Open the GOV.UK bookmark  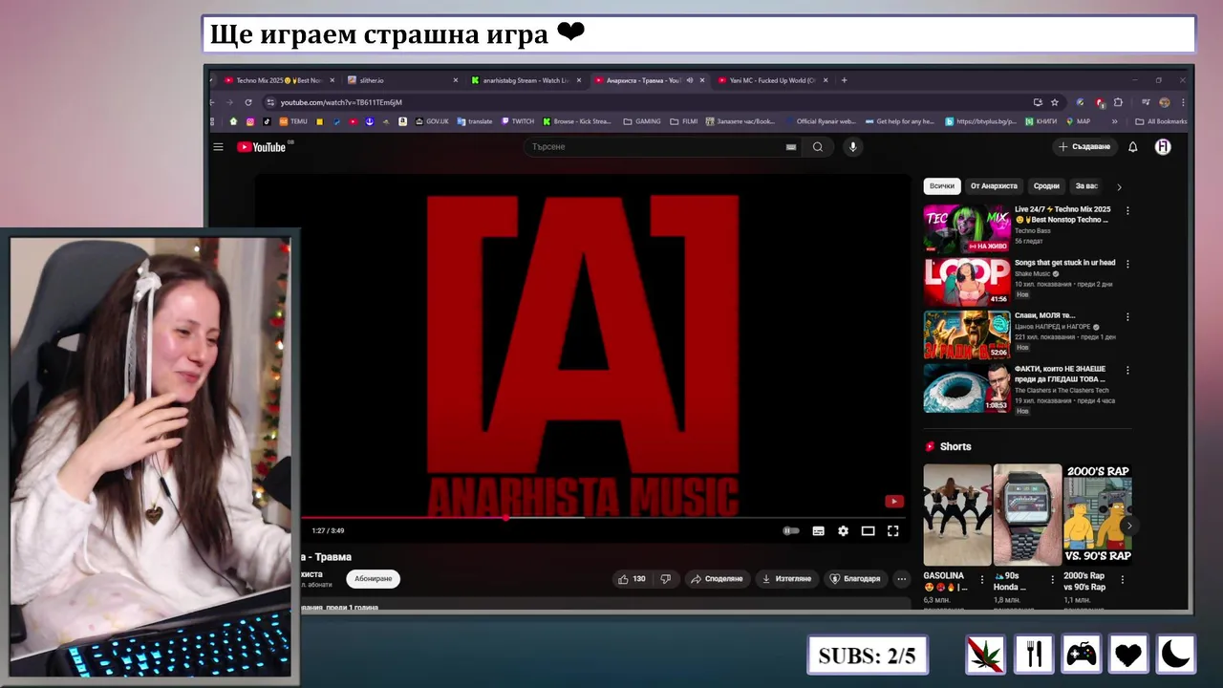[431, 121]
